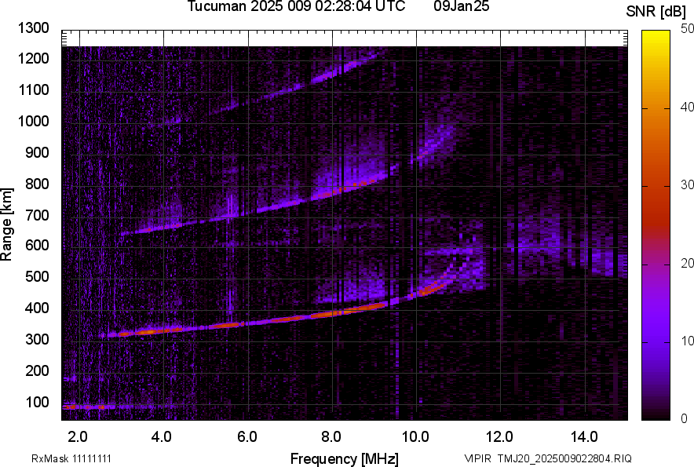The height and width of the screenshot is (467, 694).
Task: Click the 8.0 tick on the frequency axis
Action: 331,436
